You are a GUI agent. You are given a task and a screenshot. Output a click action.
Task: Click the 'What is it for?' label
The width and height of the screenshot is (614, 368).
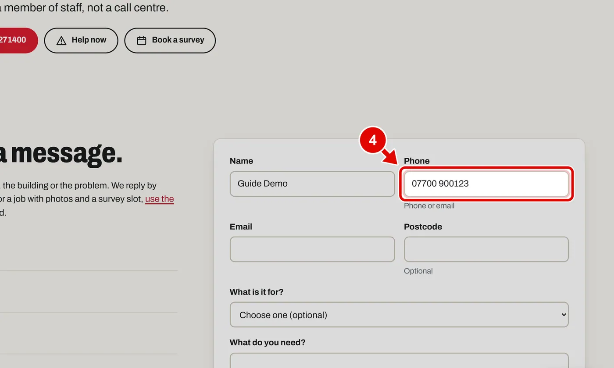click(257, 292)
